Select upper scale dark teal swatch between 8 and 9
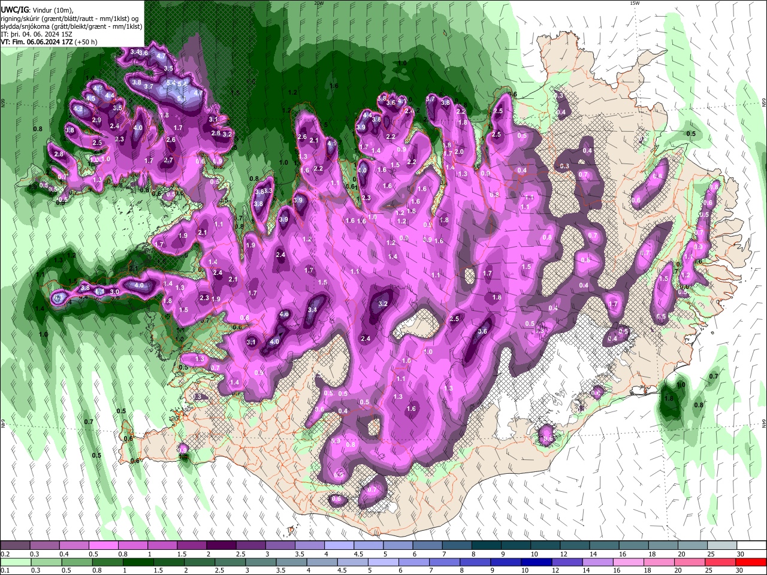 (x=487, y=546)
